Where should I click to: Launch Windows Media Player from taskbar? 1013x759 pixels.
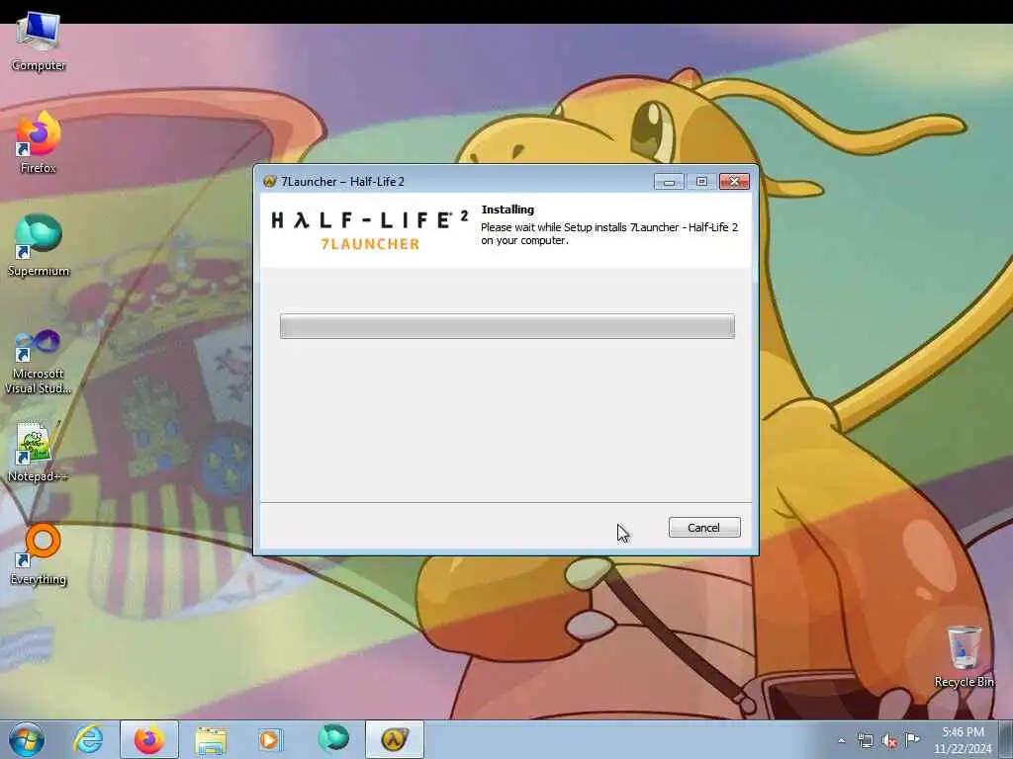269,739
